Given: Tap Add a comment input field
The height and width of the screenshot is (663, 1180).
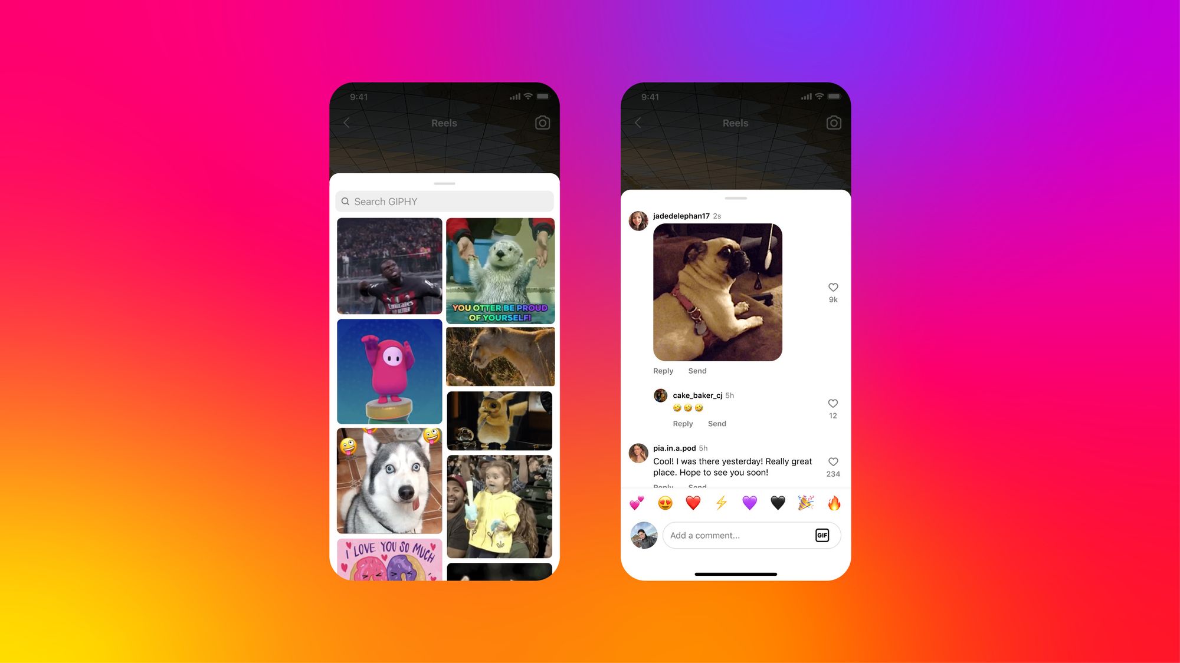Looking at the screenshot, I should (x=738, y=535).
